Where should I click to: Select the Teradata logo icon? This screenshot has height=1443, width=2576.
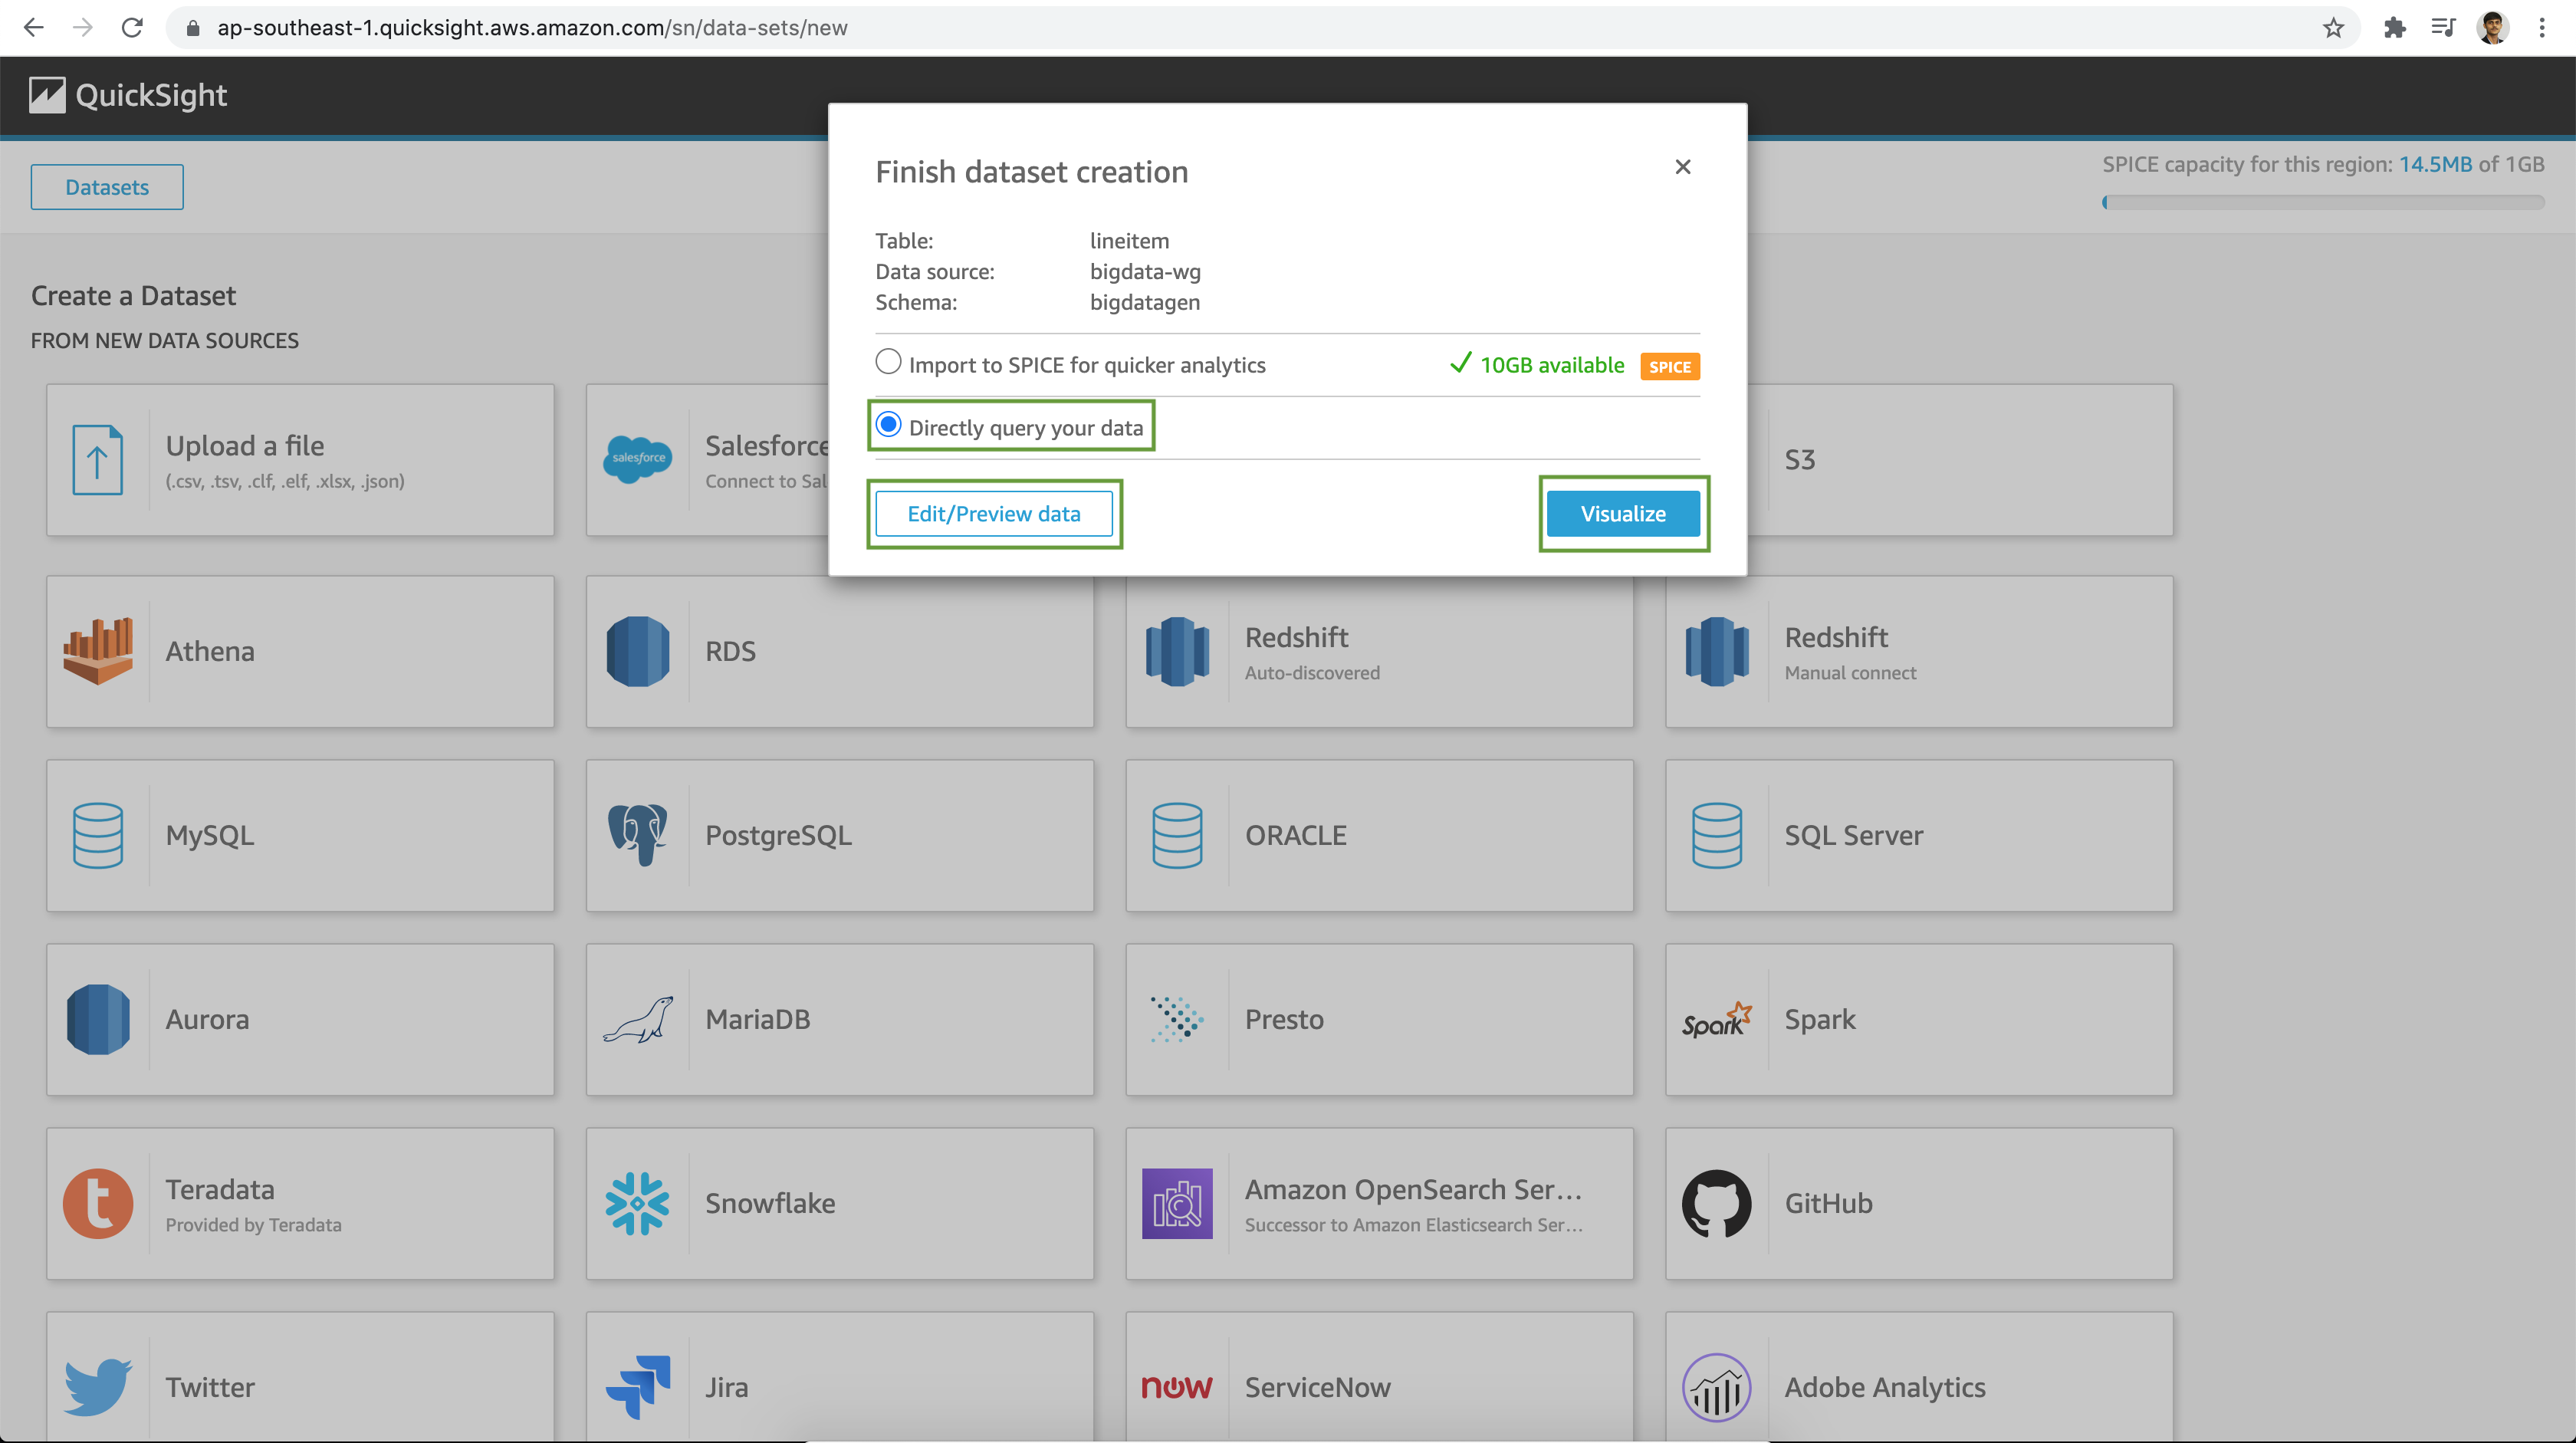point(98,1203)
